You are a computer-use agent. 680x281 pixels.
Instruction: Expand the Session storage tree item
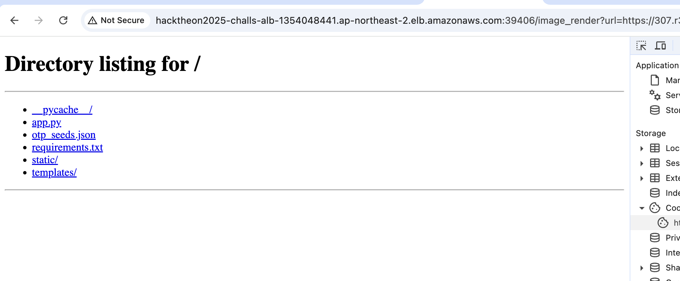pos(642,163)
